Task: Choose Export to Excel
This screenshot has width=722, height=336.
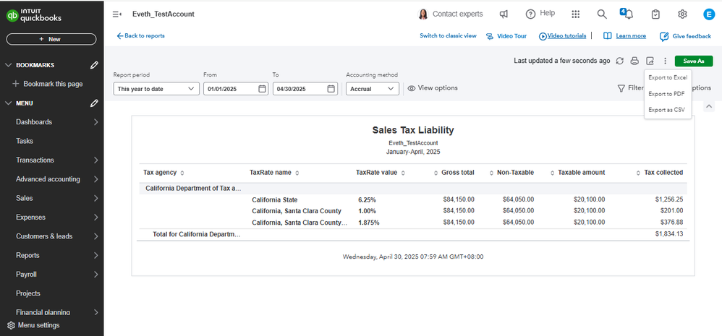Action: (x=668, y=78)
